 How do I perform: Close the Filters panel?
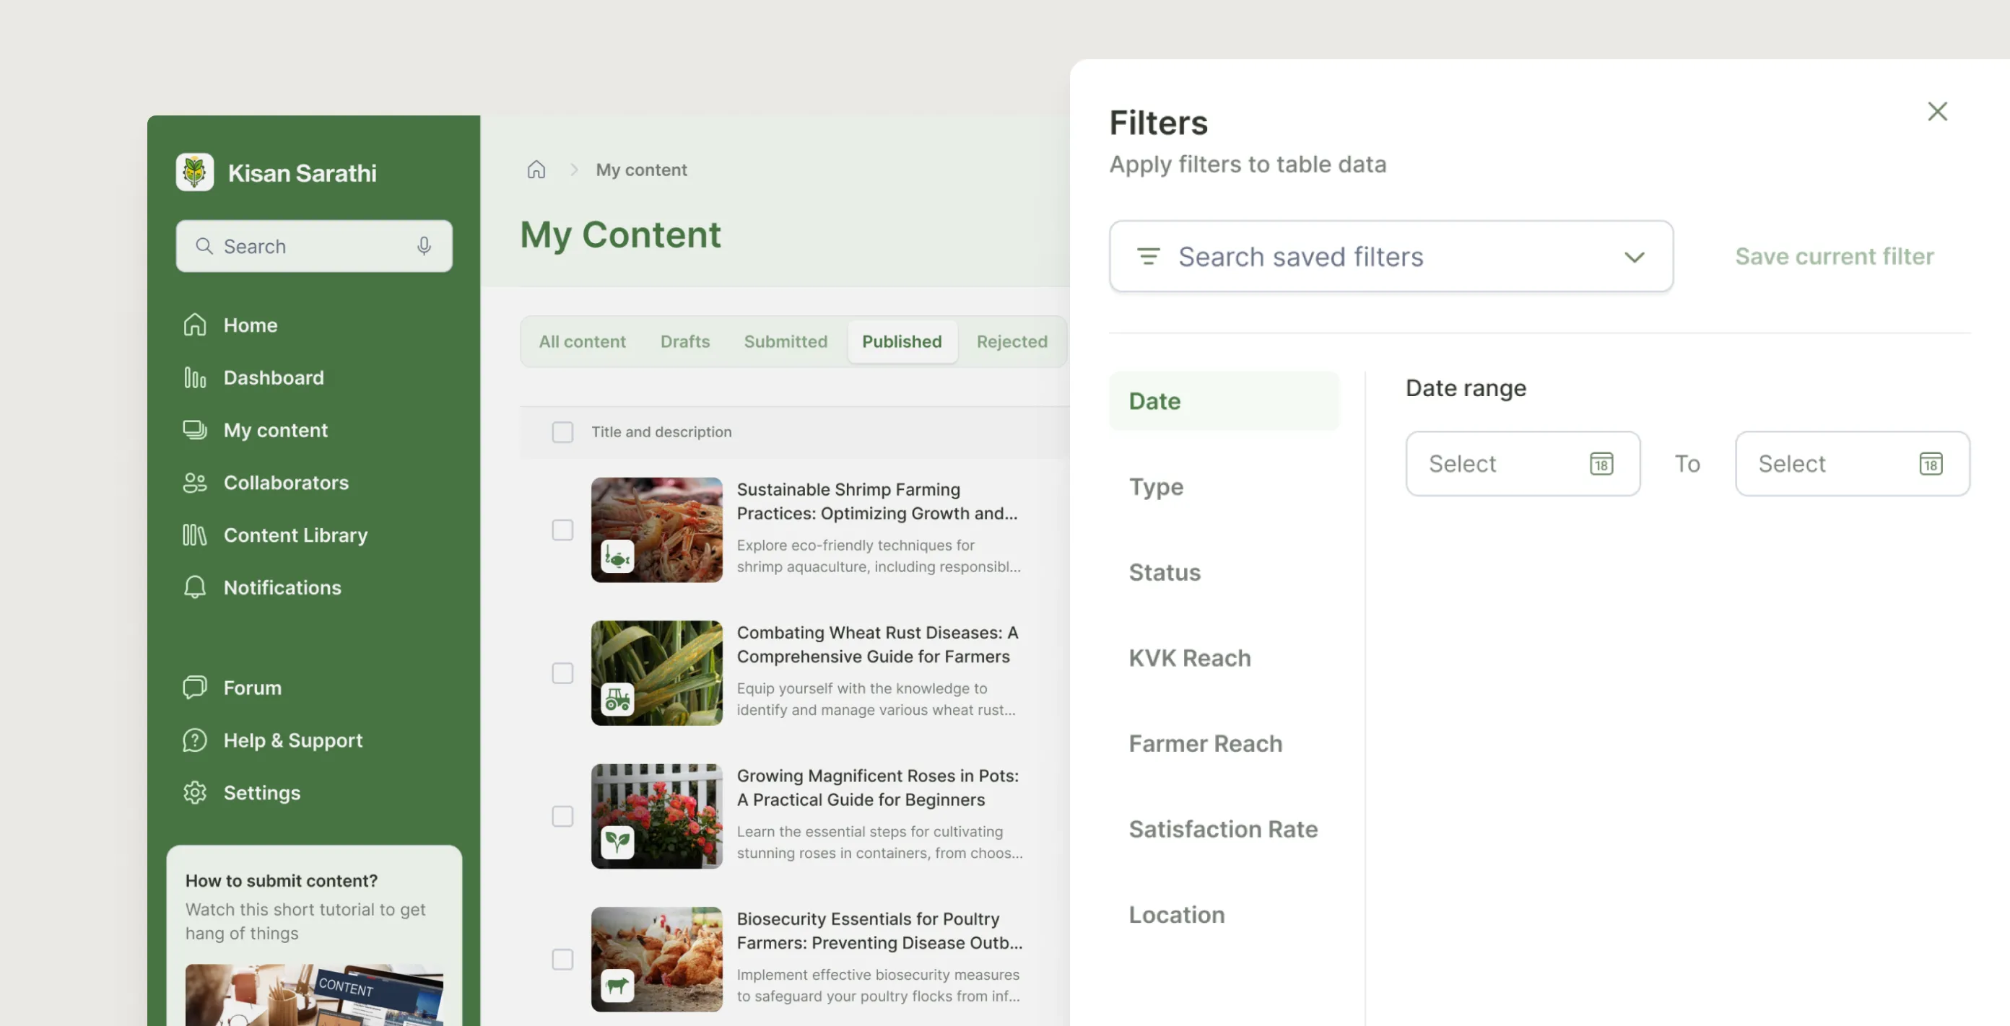click(x=1936, y=112)
